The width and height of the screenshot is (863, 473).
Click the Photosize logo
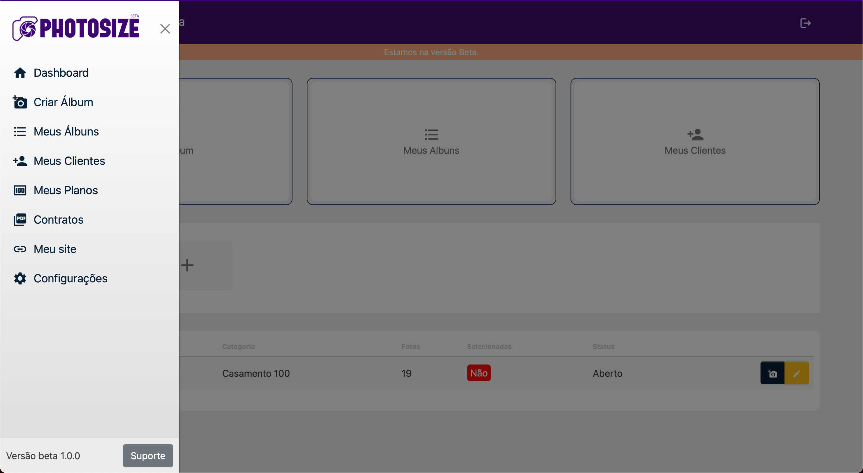tap(76, 28)
